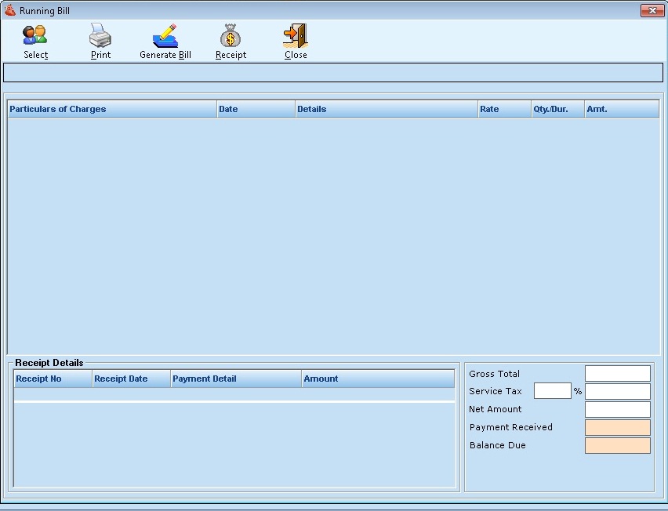
Task: Select the Particulars of Charges column header
Action: tap(111, 109)
